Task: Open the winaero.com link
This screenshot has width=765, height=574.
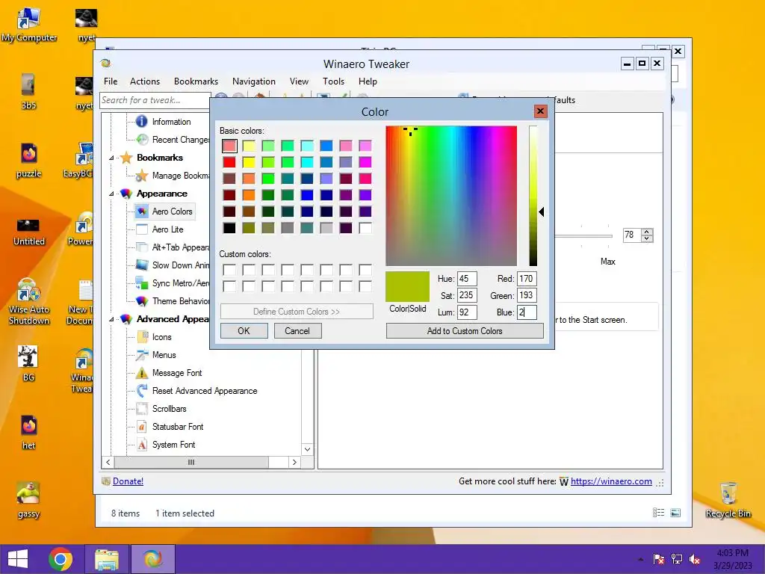Action: (x=611, y=481)
